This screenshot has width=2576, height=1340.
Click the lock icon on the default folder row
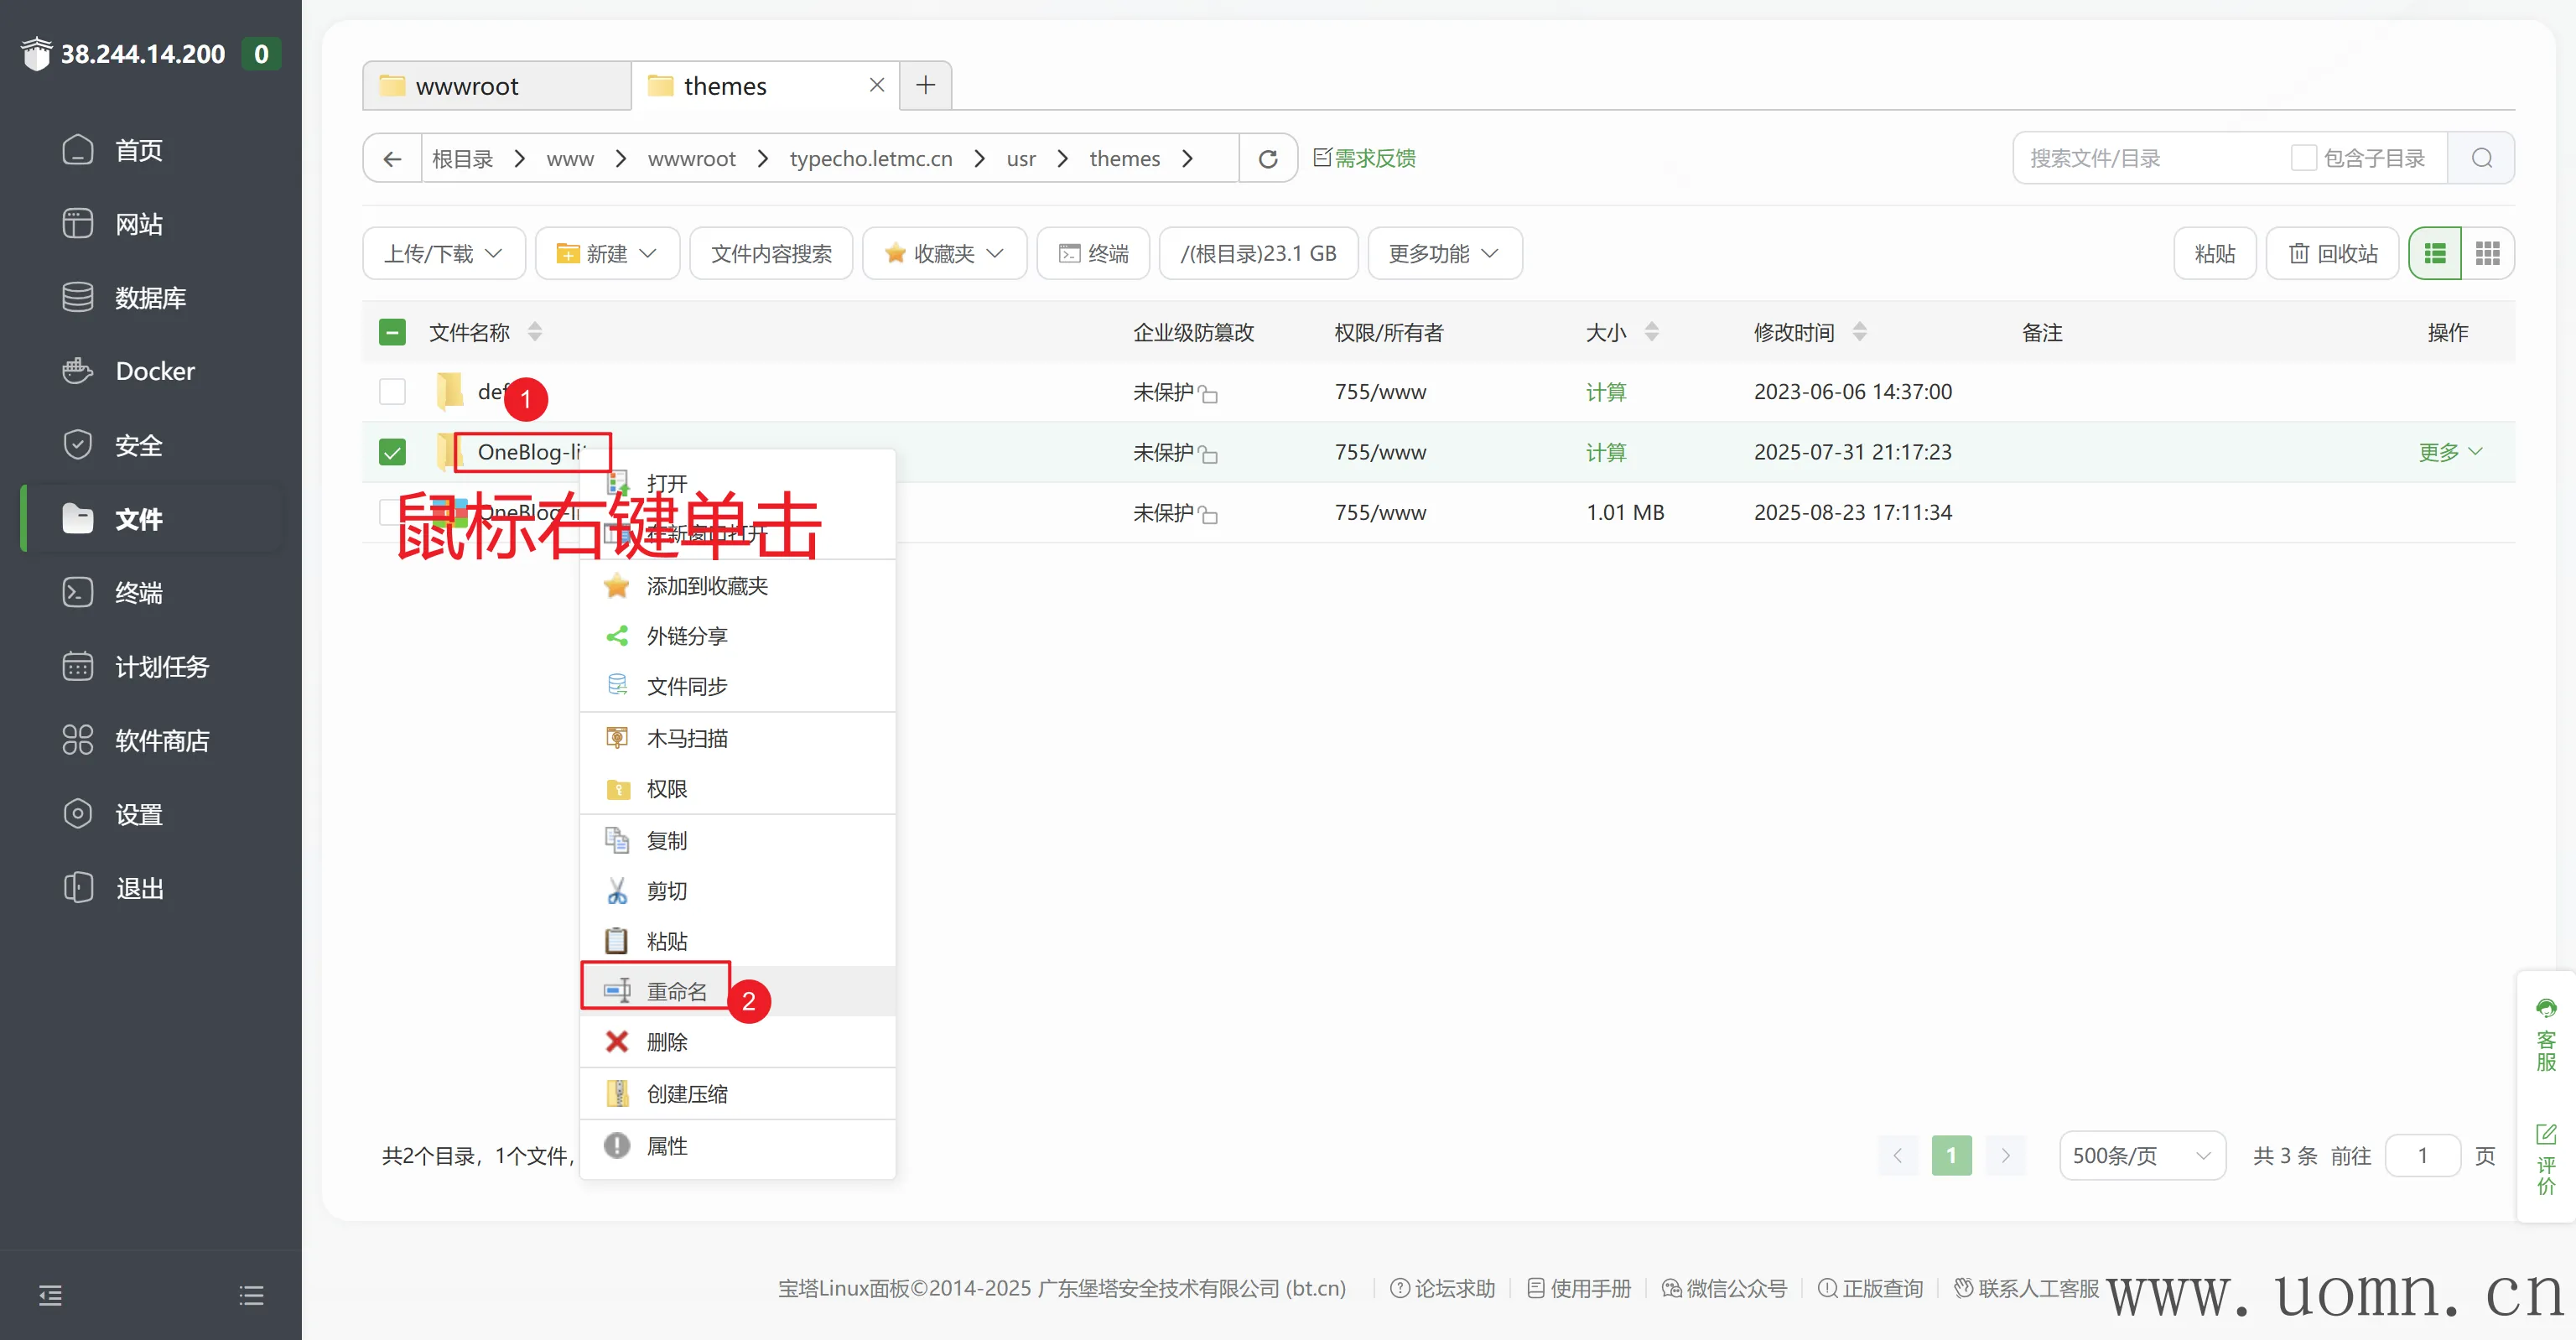(1209, 394)
